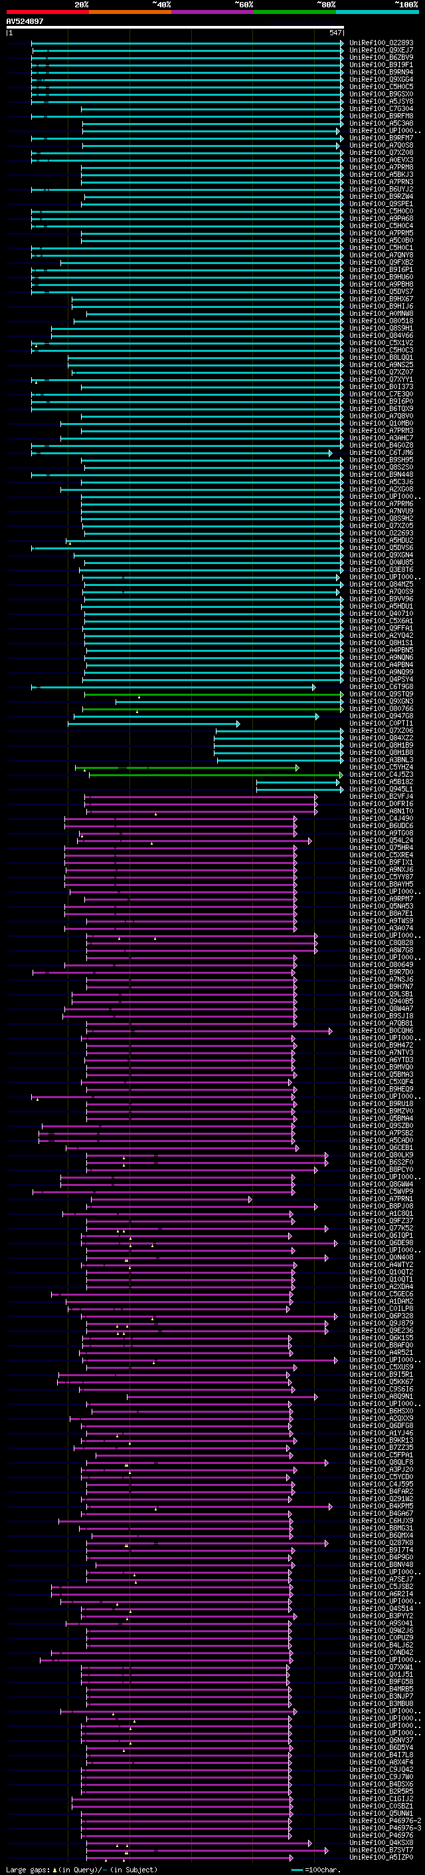Click hit label UniRef100_A5C3A8
Screen dimensions: 425x1875
coord(381,123)
